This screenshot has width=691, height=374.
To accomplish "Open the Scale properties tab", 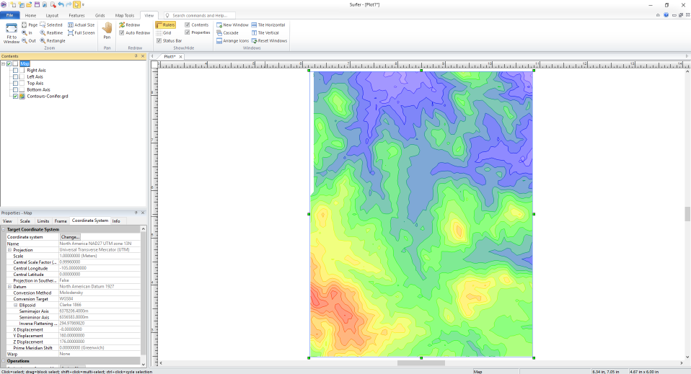I will (x=25, y=221).
